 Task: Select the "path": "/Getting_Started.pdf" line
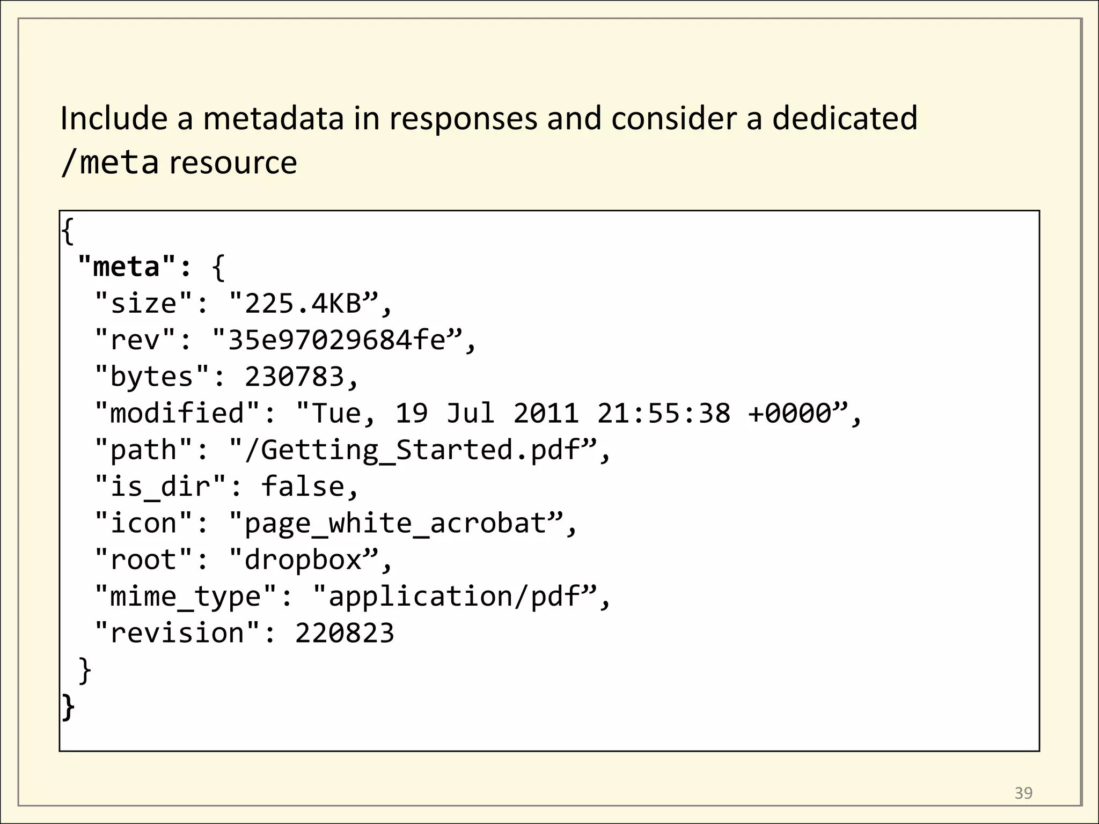tap(352, 450)
